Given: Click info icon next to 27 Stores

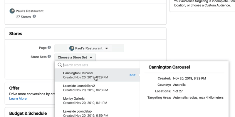Looking at the screenshot, I should [34, 16].
